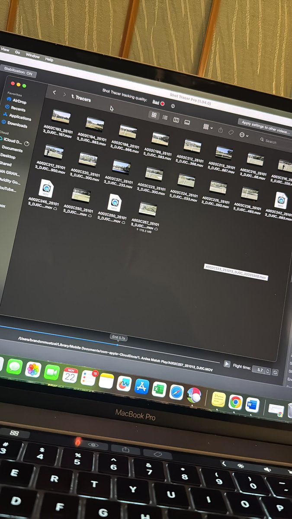The width and height of the screenshot is (292, 519).
Task: Open the Finder action ellipsis menu
Action: pos(244,135)
